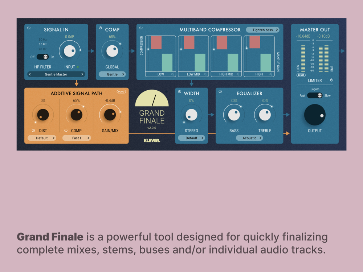Go to next preset after Gentle Master
Screen dimensions: 363x272
82,74
